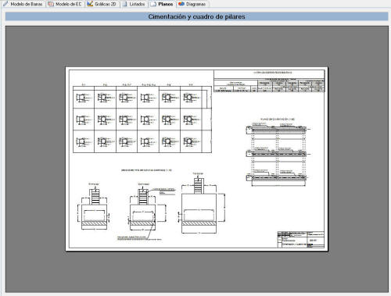Click the materials characteristics table on the sheet
The width and height of the screenshot is (391, 296).
pyautogui.click(x=269, y=81)
